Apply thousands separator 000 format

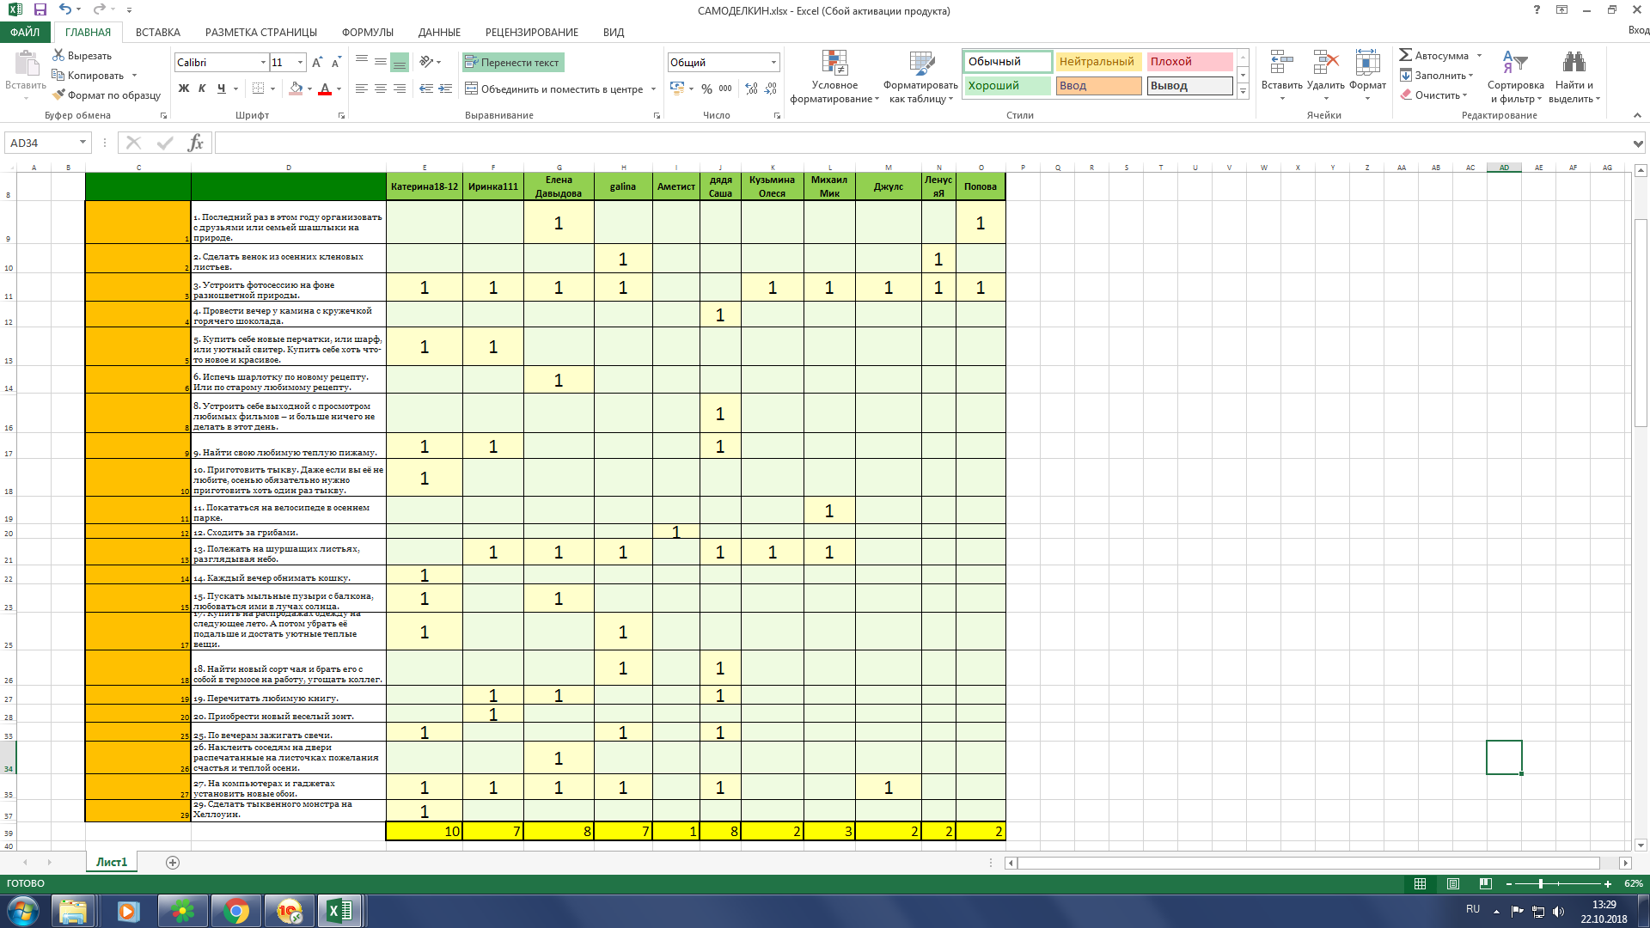point(725,89)
